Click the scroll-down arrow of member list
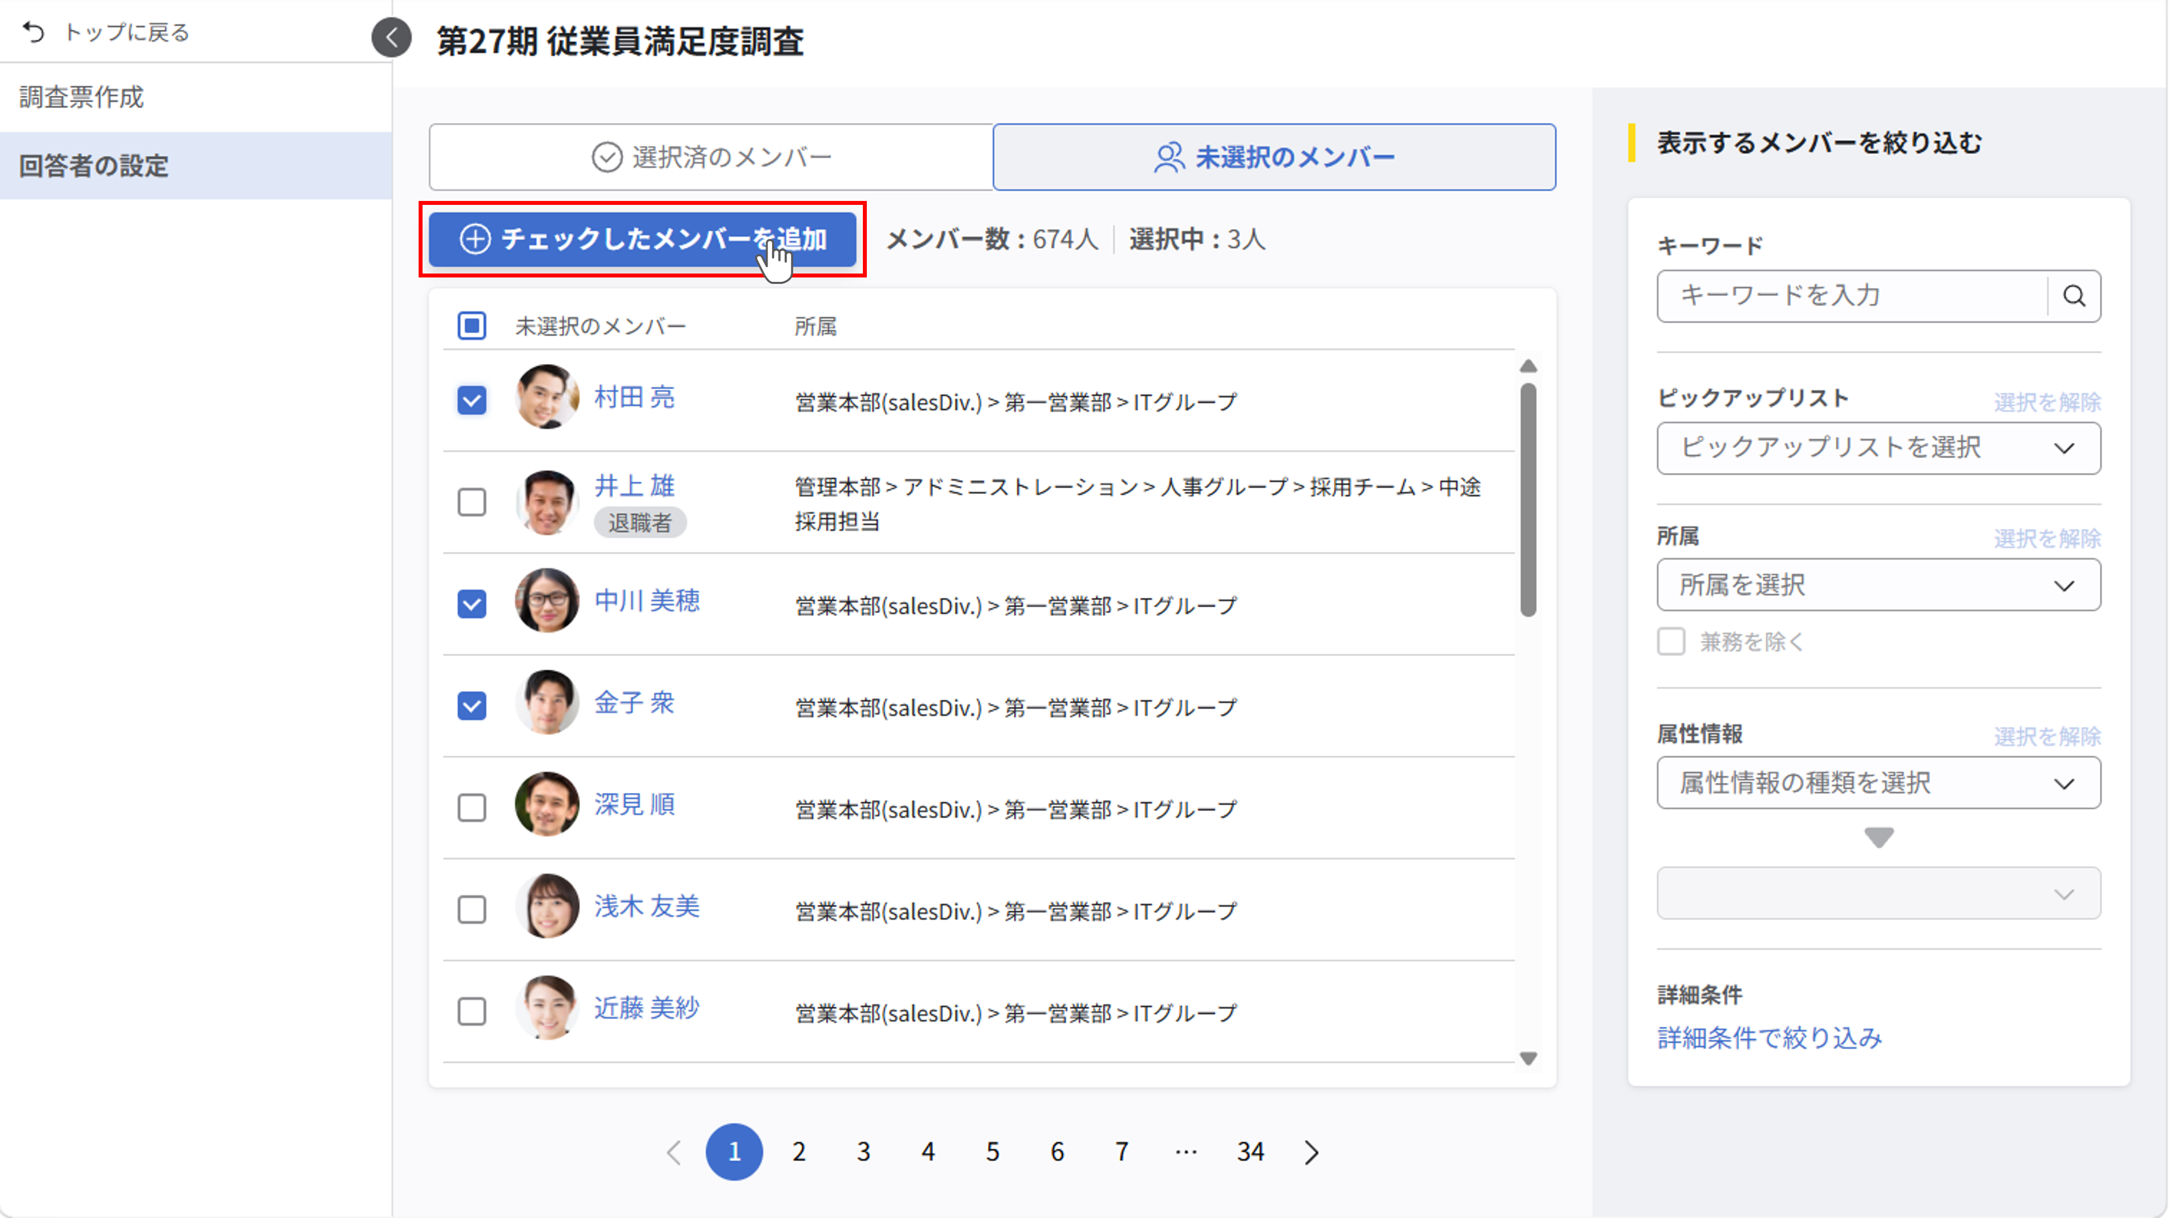Image resolution: width=2172 pixels, height=1218 pixels. [1529, 1059]
